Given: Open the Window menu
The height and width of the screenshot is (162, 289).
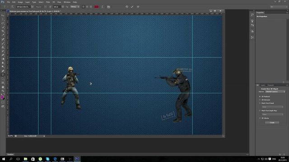Looking at the screenshot, I should pos(67,2).
